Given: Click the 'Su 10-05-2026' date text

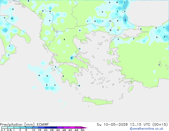Looking at the screenshot, I should pos(112,125).
